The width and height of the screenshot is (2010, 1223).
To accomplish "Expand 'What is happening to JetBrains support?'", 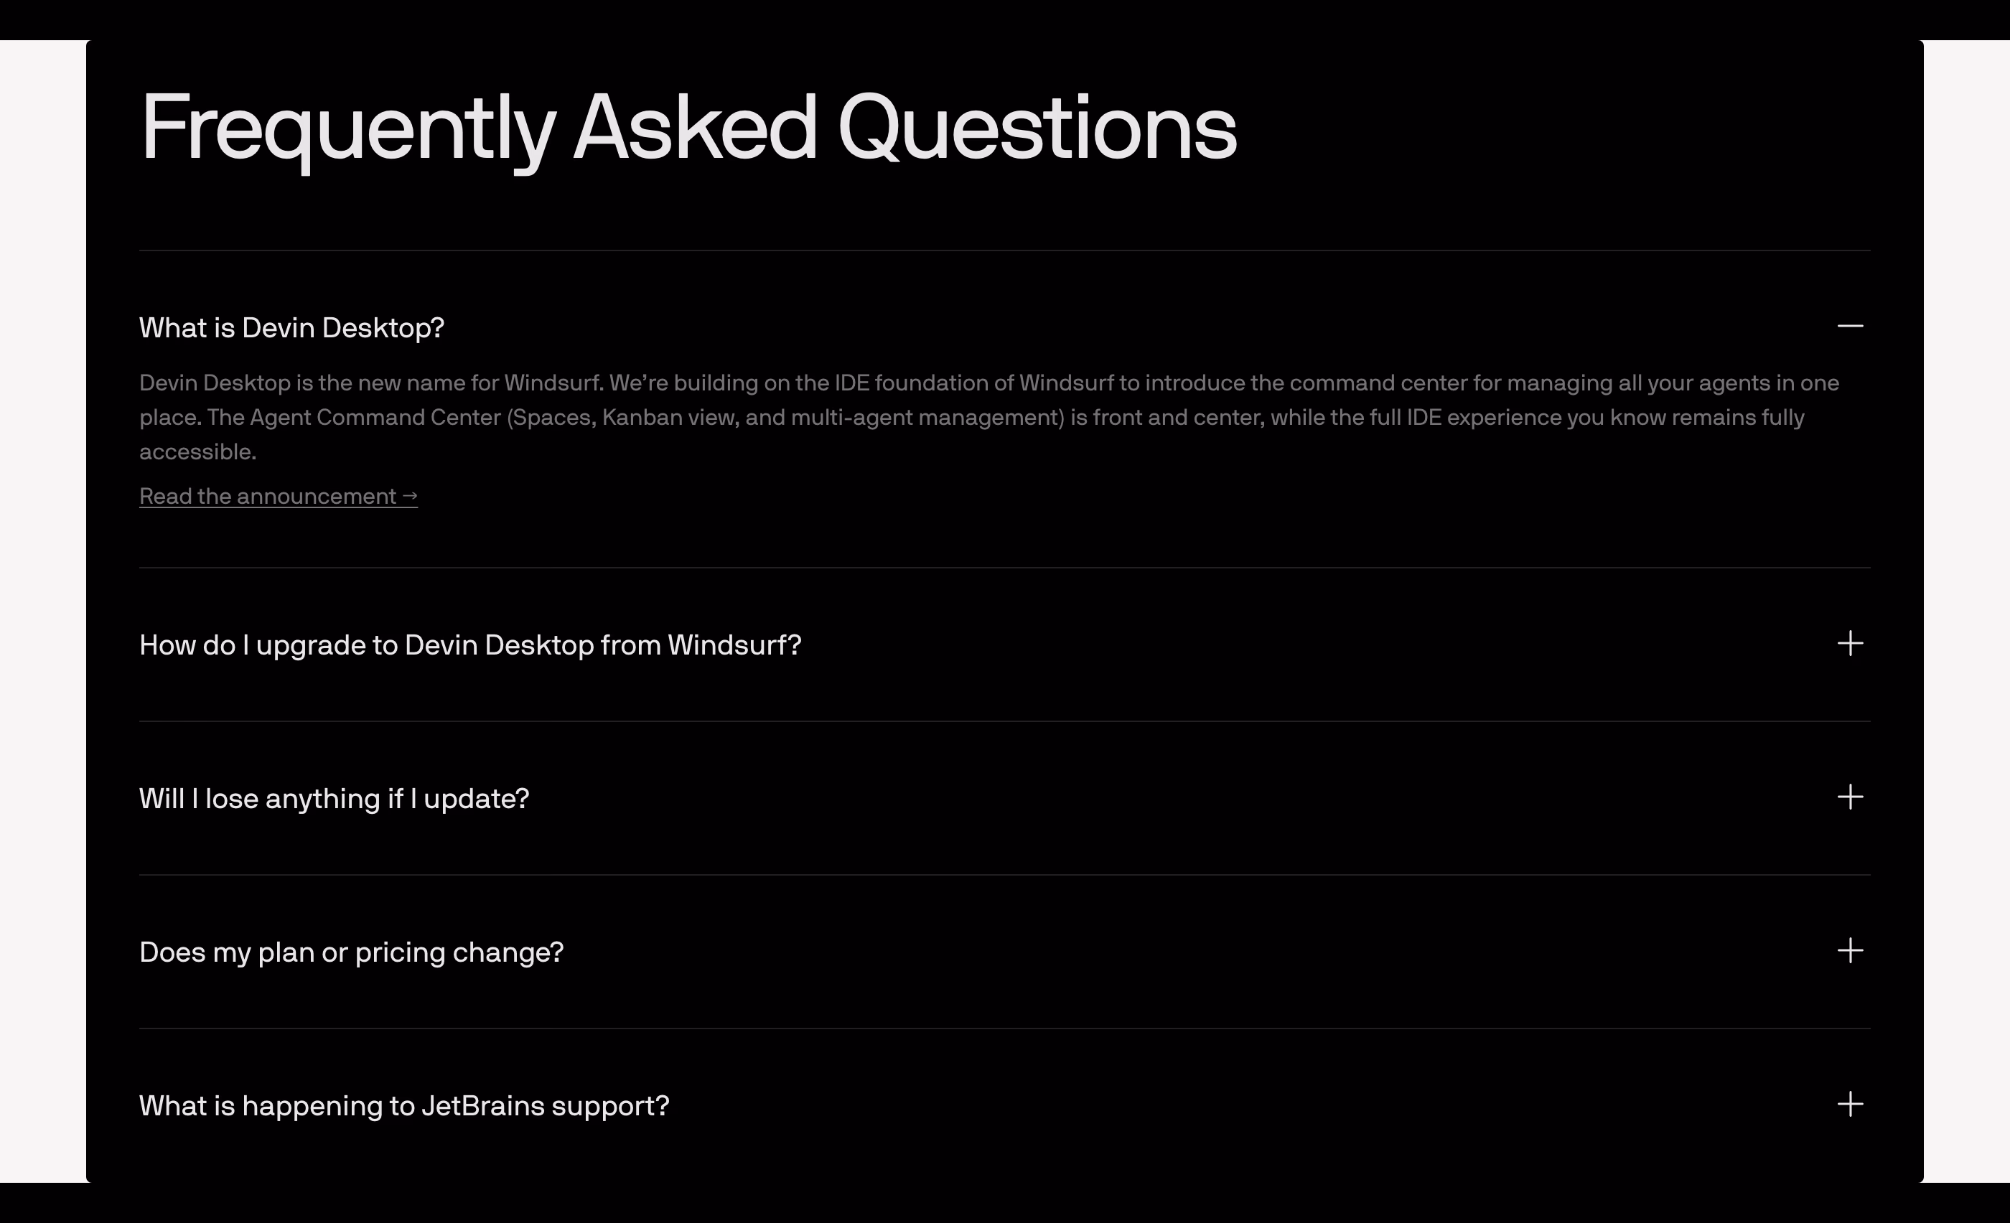I will click(x=1004, y=1105).
